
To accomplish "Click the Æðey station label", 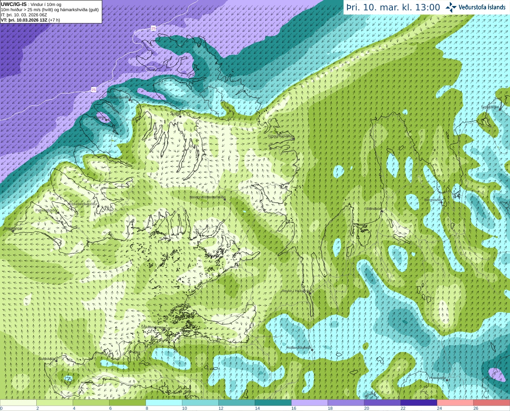I will [175, 114].
